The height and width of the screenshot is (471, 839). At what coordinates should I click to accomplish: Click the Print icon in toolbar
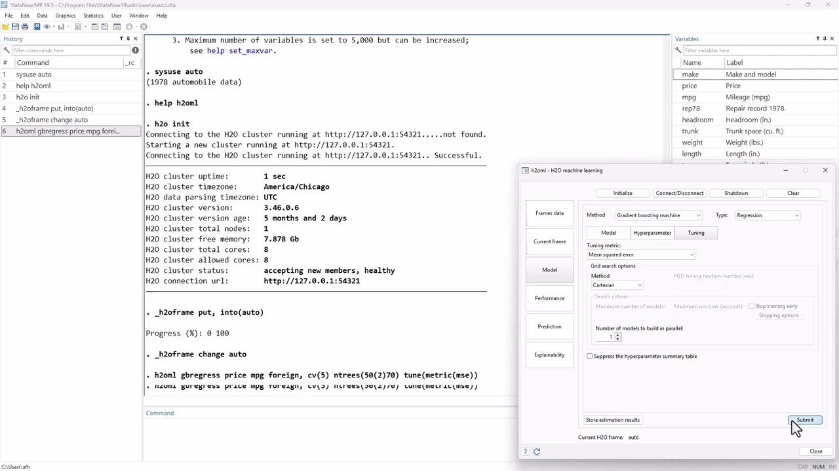(x=25, y=27)
